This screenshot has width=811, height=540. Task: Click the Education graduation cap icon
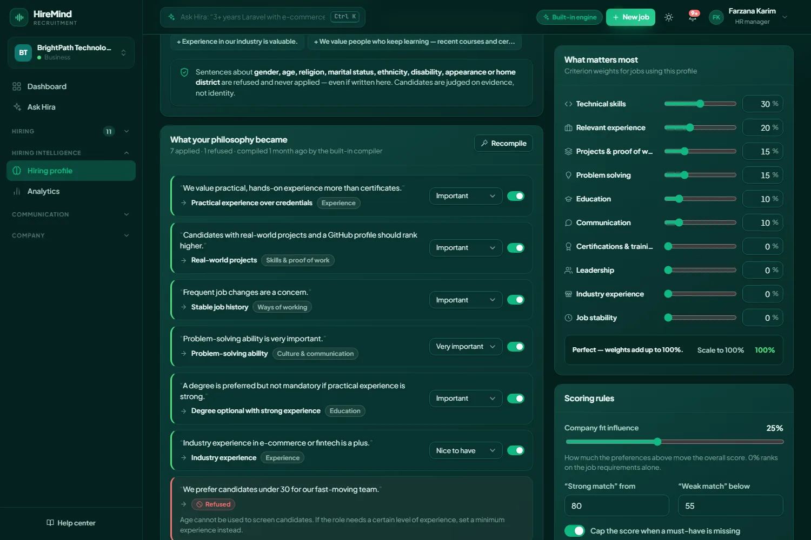coord(568,199)
